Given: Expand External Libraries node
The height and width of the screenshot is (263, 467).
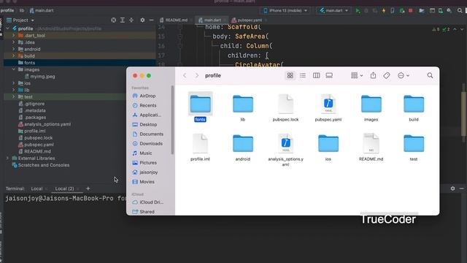Looking at the screenshot, I should pos(7,159).
